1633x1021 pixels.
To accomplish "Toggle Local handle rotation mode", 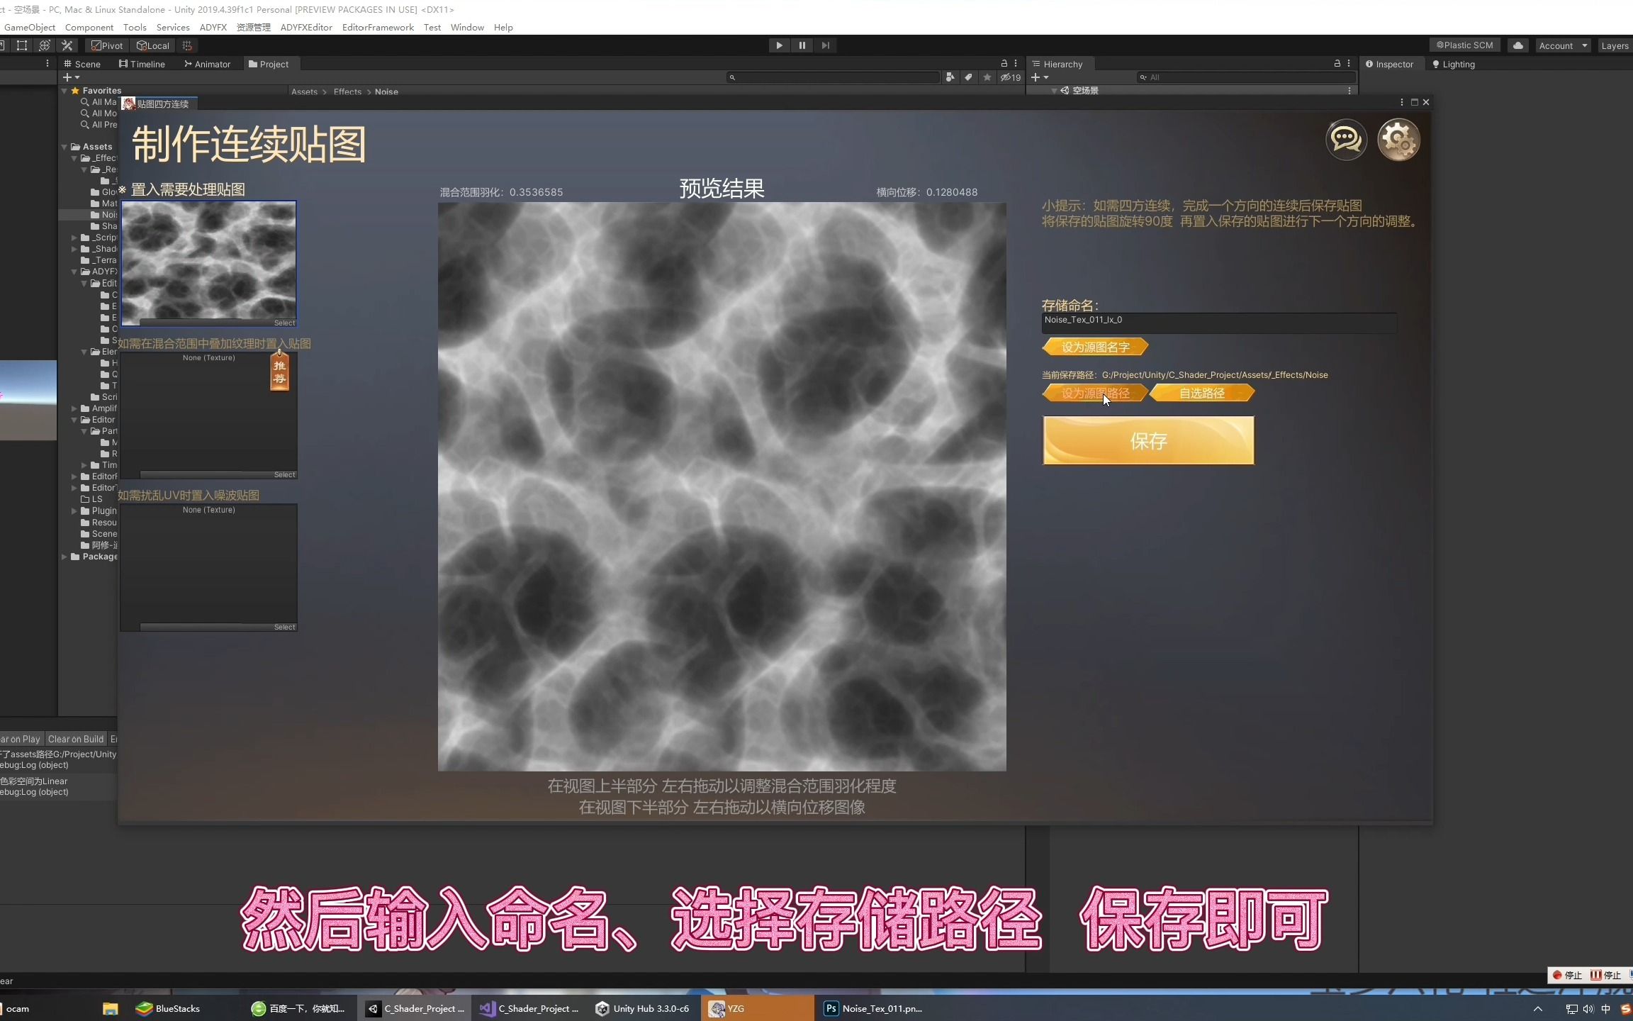I will click(x=152, y=45).
